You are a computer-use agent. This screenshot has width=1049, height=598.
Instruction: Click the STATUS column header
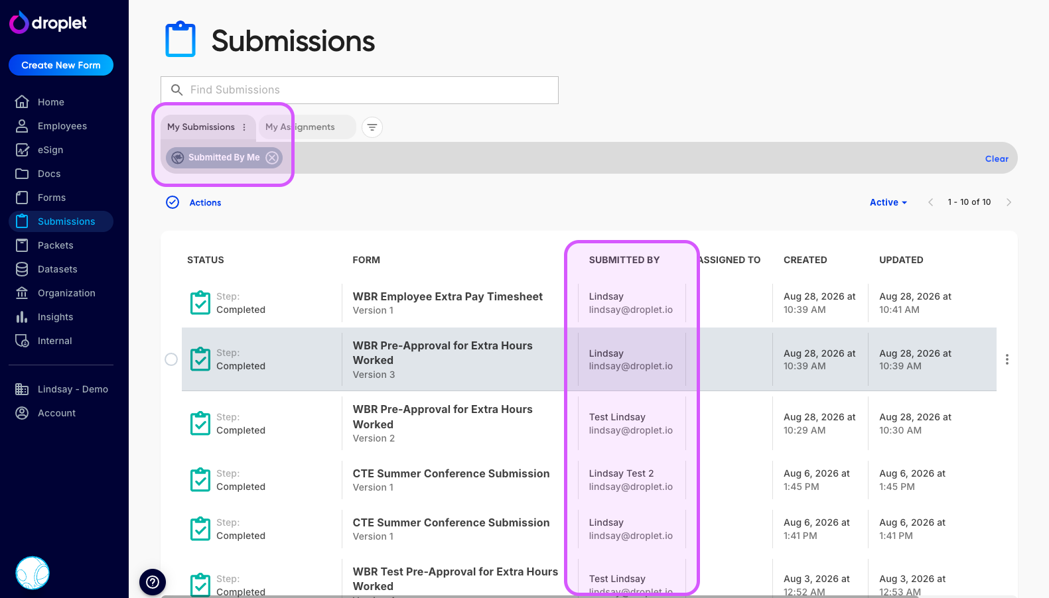click(206, 260)
